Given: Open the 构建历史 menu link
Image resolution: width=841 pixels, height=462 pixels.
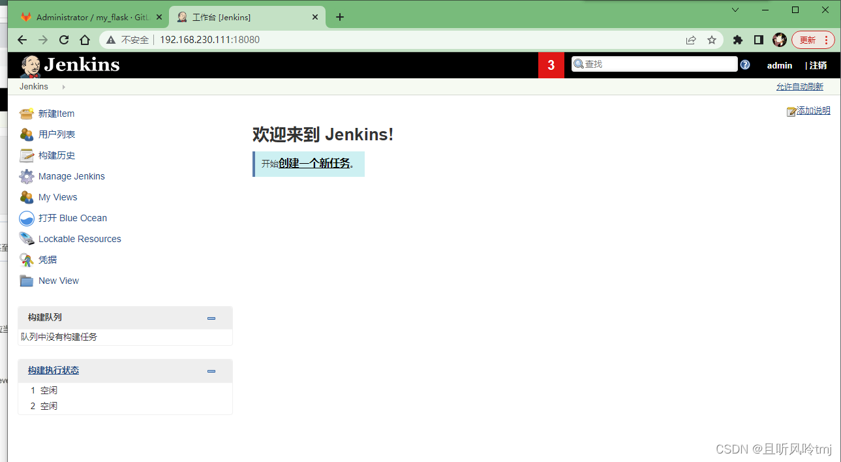Looking at the screenshot, I should click(x=57, y=155).
